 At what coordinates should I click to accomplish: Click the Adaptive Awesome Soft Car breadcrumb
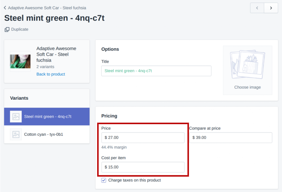point(47,8)
